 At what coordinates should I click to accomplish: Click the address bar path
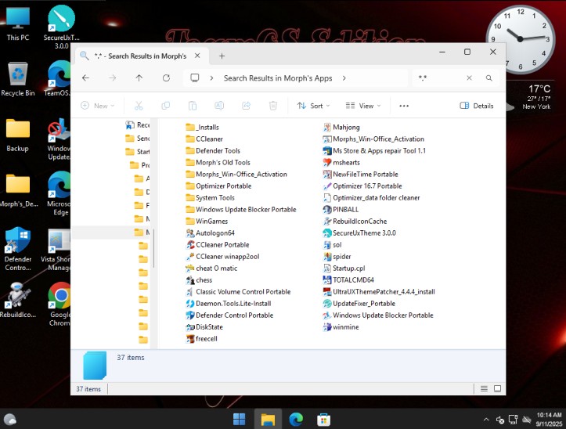tap(295, 78)
